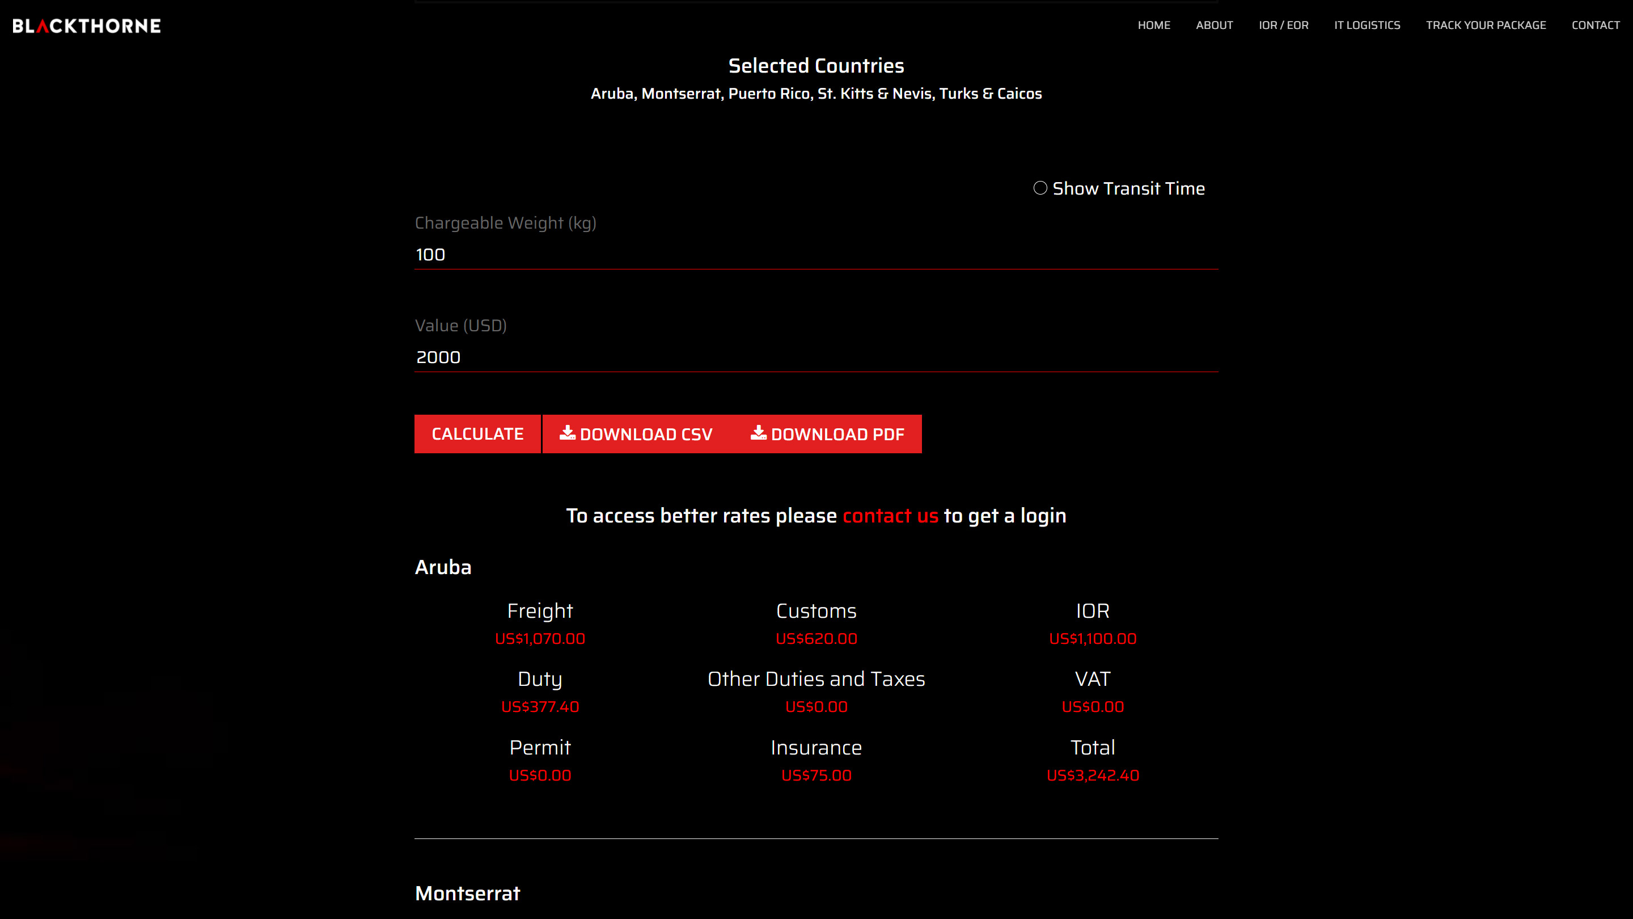
Task: Go to the About page
Action: (1214, 26)
